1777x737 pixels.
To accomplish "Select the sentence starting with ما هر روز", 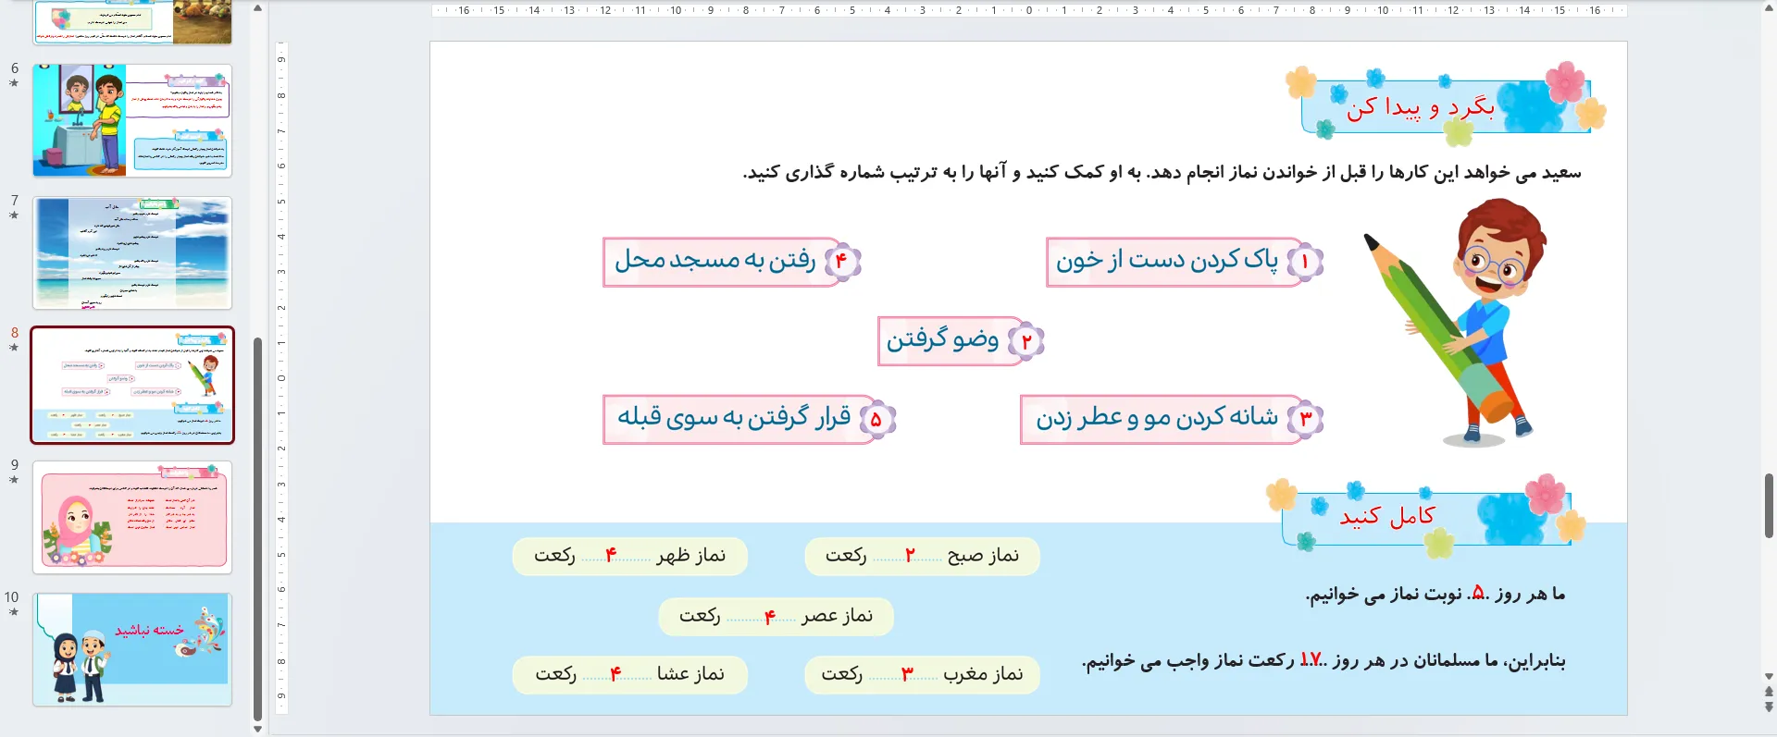I will pos(1435,595).
